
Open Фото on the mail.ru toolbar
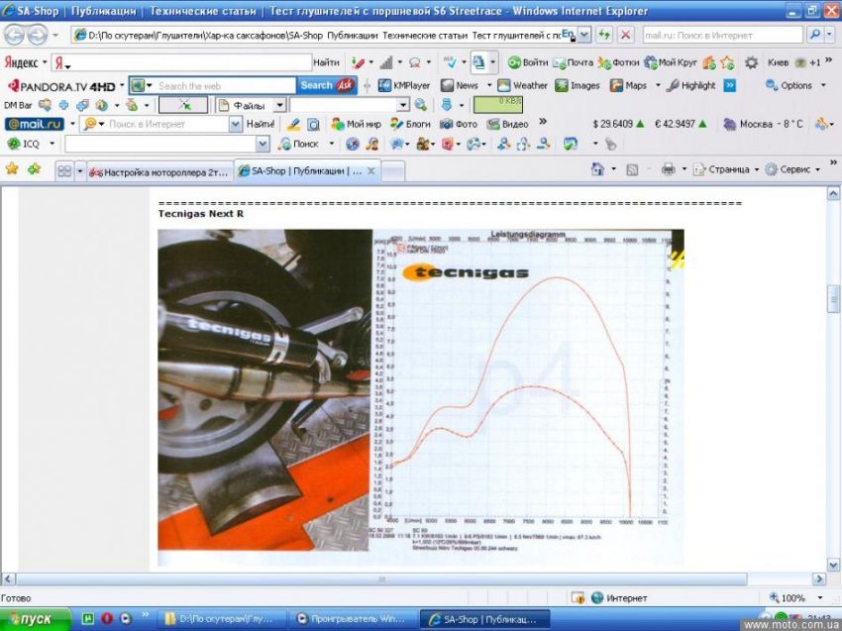(459, 124)
